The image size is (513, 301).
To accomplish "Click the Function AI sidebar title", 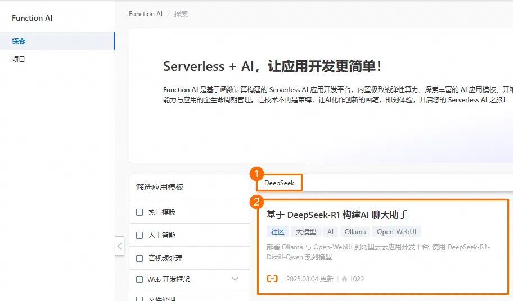I will click(x=32, y=19).
